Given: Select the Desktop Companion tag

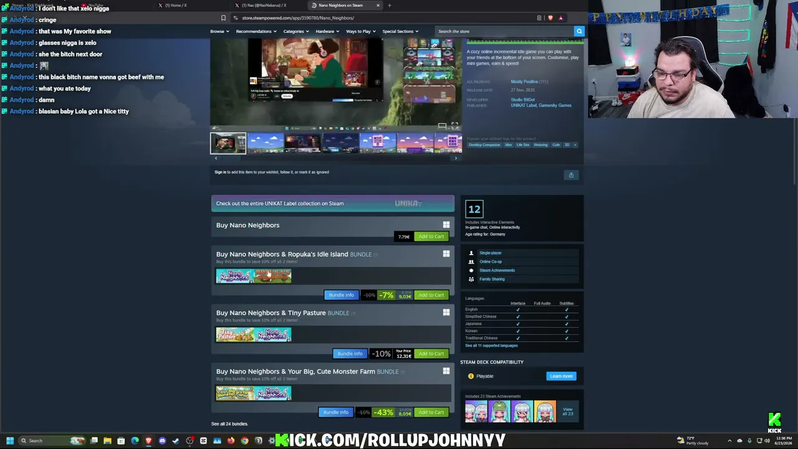Looking at the screenshot, I should (x=484, y=145).
